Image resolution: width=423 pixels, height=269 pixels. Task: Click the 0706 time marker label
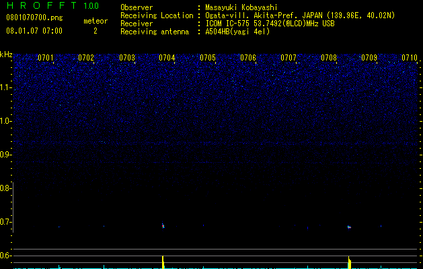248,58
